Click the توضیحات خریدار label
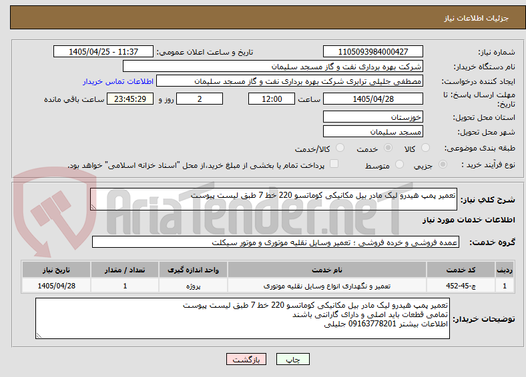526x377 pixels. (484, 319)
